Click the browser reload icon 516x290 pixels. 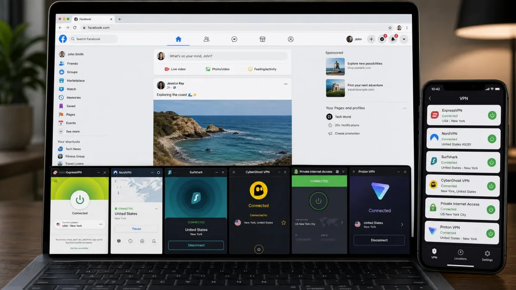click(76, 27)
